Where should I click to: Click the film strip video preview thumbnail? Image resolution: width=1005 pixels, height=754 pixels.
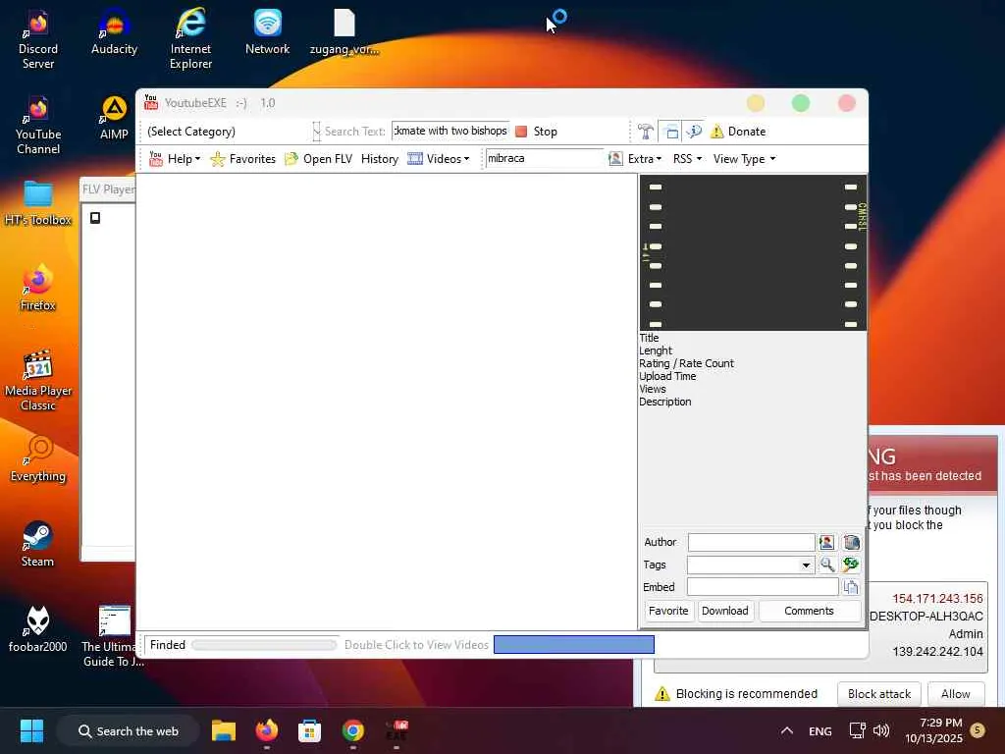coord(753,252)
